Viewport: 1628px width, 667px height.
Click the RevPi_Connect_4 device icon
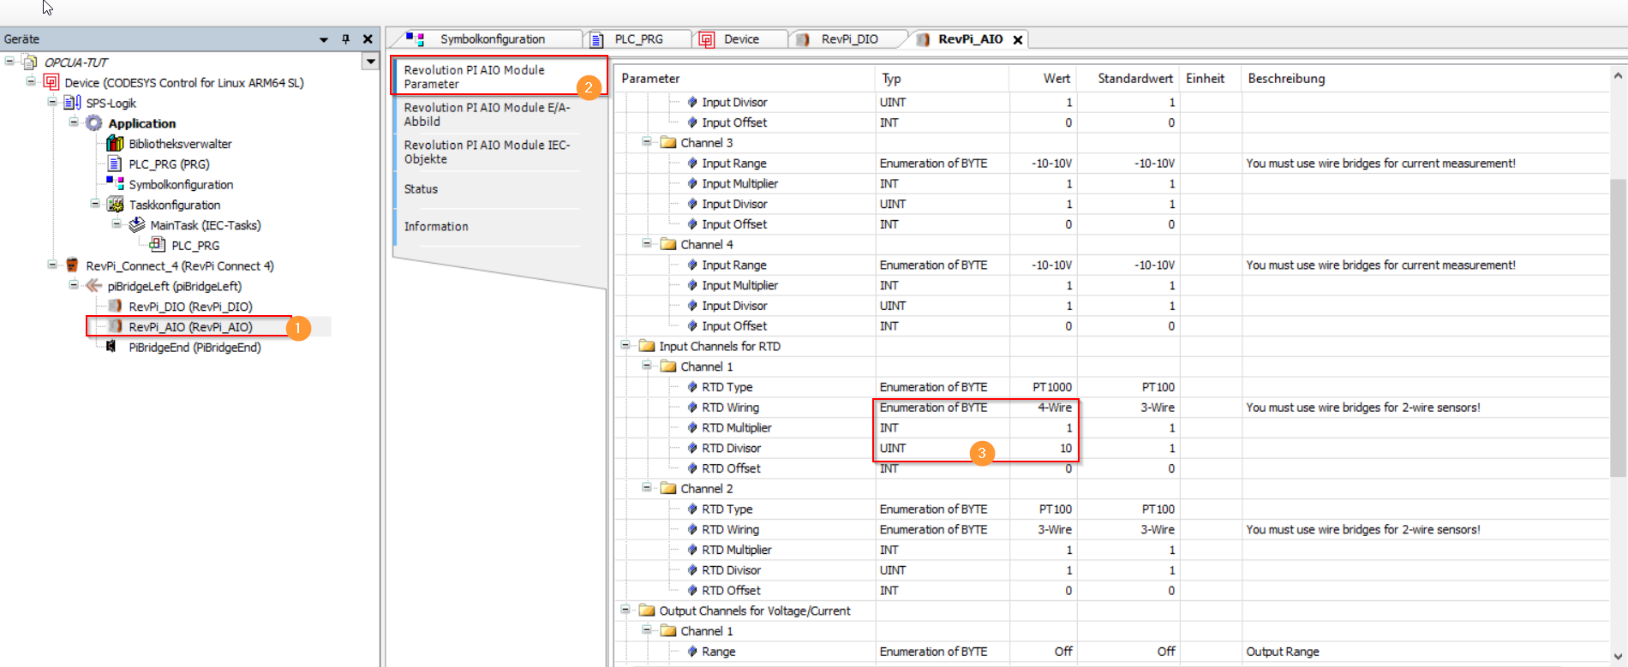[x=73, y=265]
